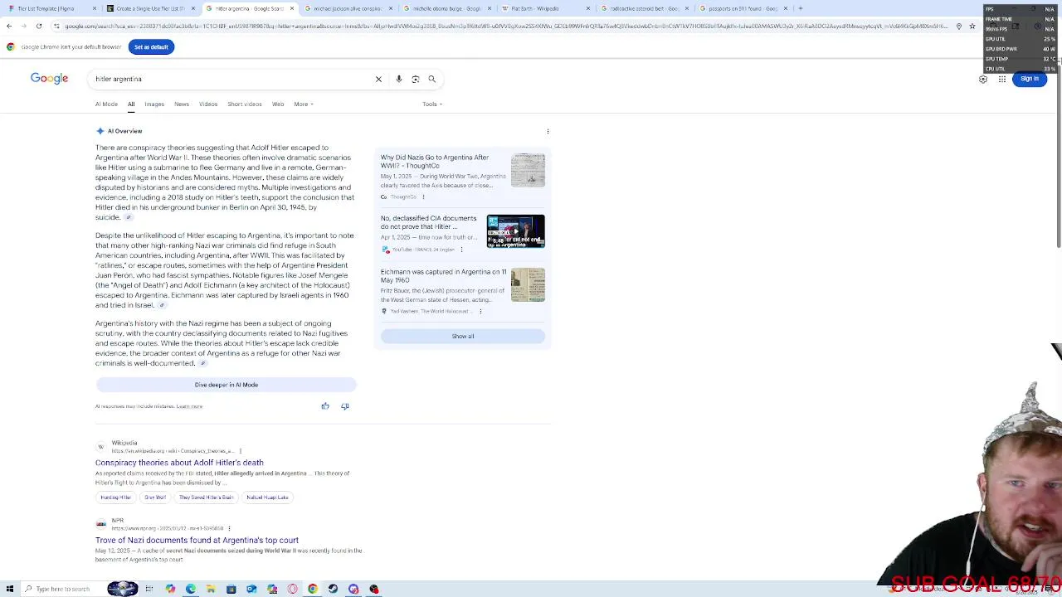Open Opera browser from the taskbar
This screenshot has height=597, width=1062.
point(292,589)
